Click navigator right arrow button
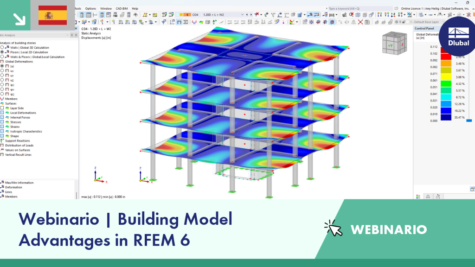Screen dimensions: 475x267 point(76,35)
